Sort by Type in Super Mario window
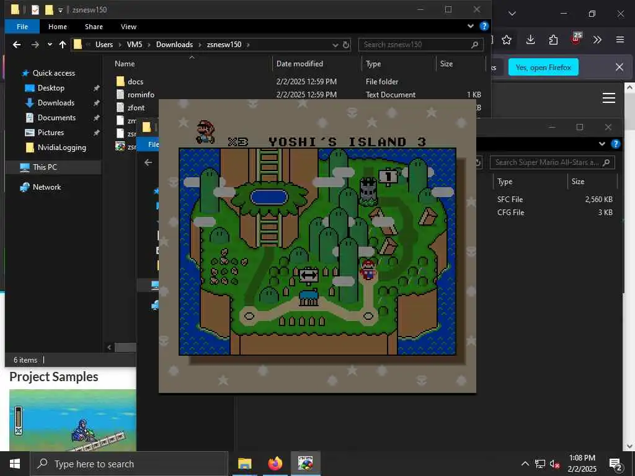Viewport: 635px width, 476px height. click(x=505, y=182)
